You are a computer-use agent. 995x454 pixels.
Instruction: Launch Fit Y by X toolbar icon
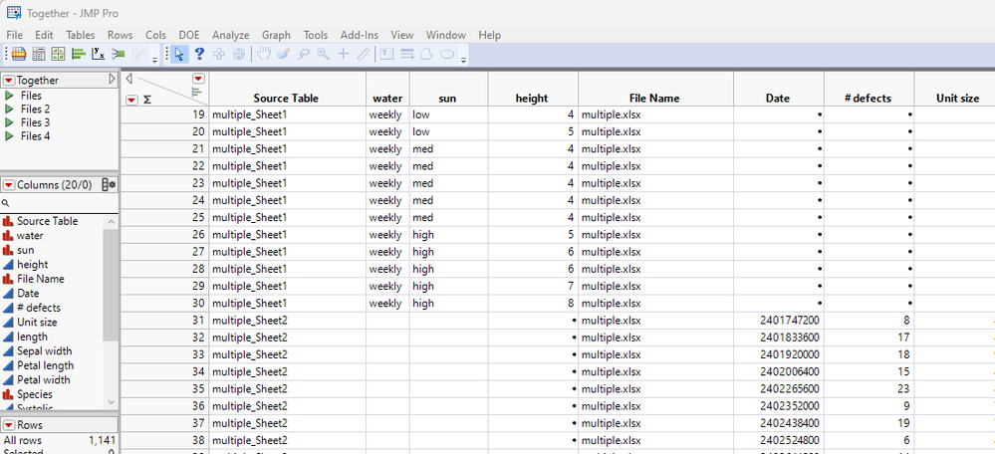pos(99,55)
